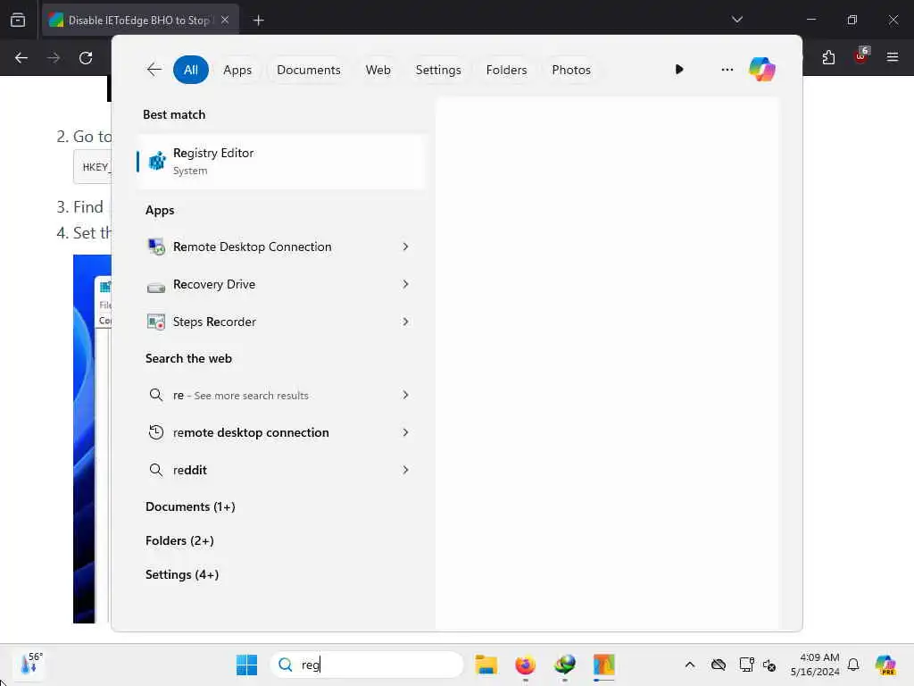Image resolution: width=914 pixels, height=686 pixels.
Task: Expand the reddit suggestion chevron
Action: click(406, 470)
